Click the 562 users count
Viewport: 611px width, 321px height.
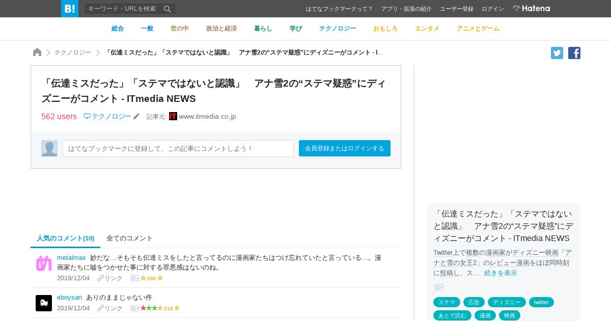tap(59, 116)
